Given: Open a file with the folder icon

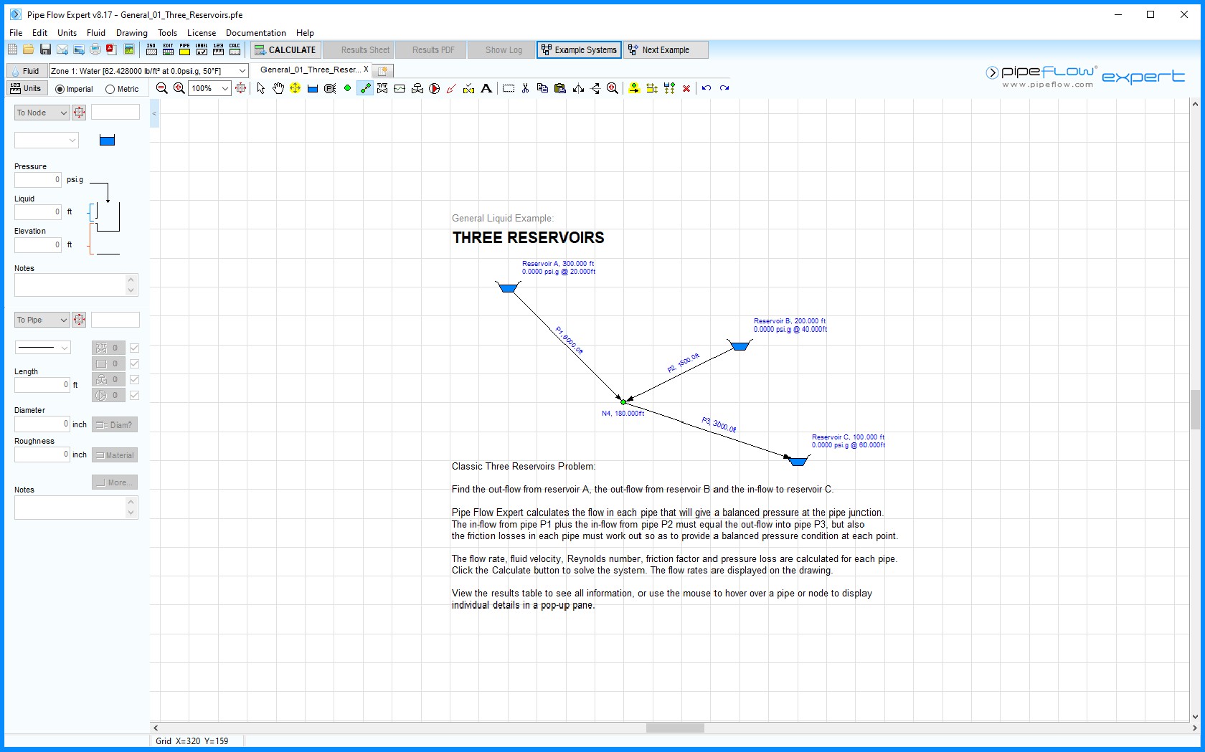Looking at the screenshot, I should pyautogui.click(x=28, y=49).
